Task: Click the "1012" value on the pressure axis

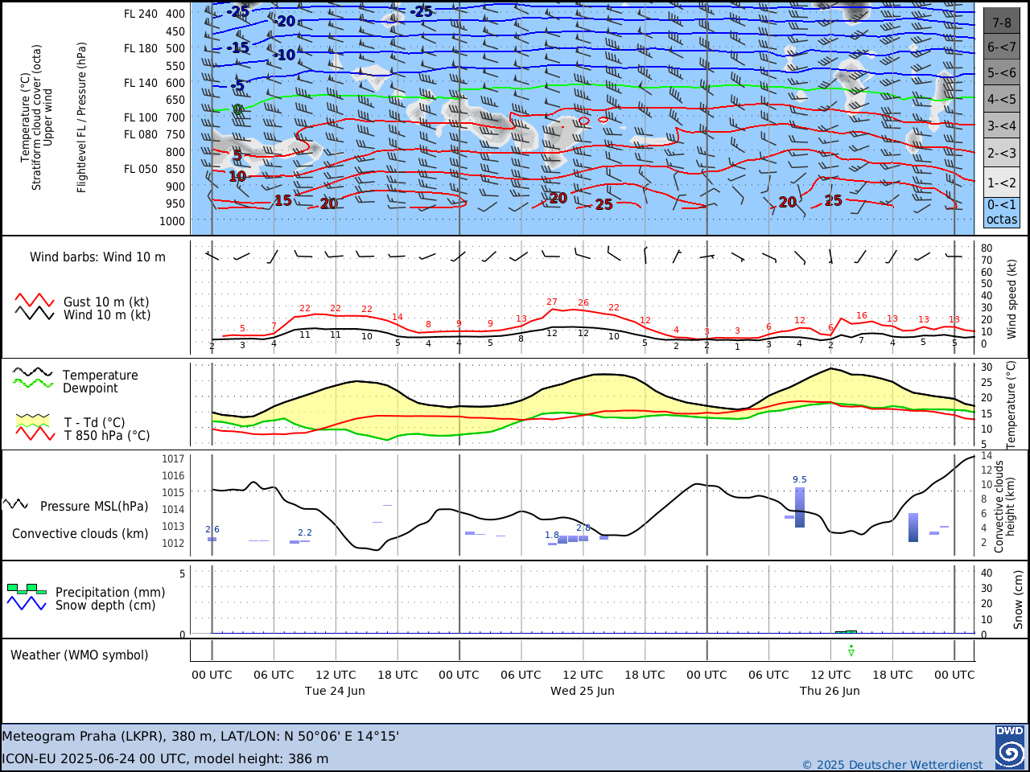Action: [x=173, y=543]
